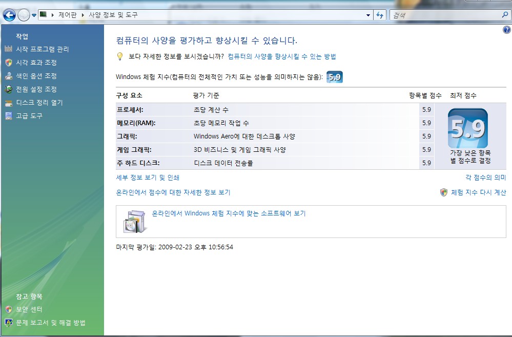Click the 색인 옵션 조정 icon

click(x=9, y=76)
